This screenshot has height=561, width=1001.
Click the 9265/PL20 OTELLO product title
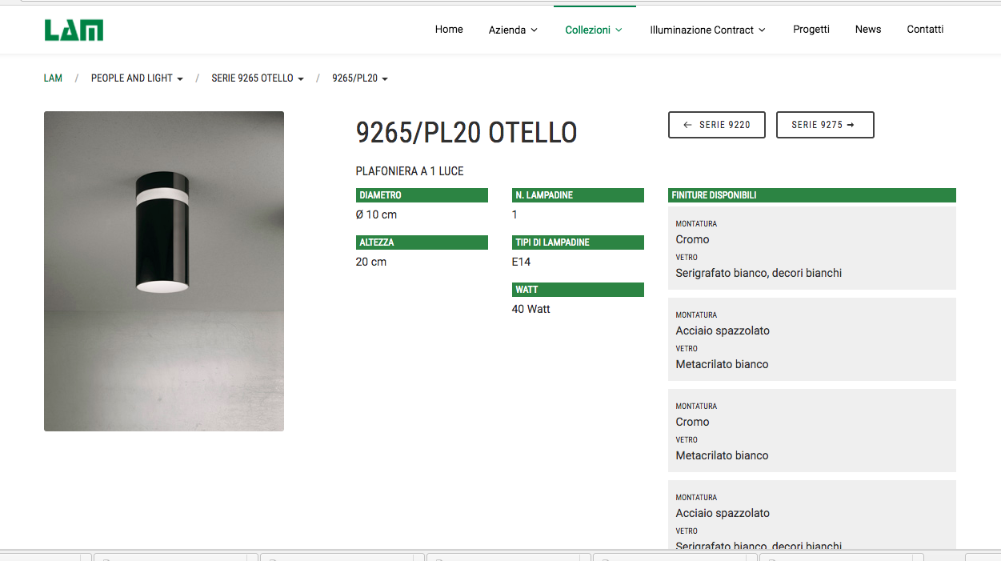tap(466, 133)
